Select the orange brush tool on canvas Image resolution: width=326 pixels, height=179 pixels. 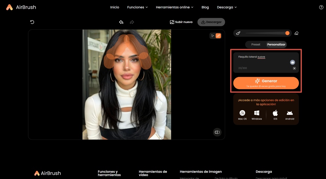pos(218,36)
